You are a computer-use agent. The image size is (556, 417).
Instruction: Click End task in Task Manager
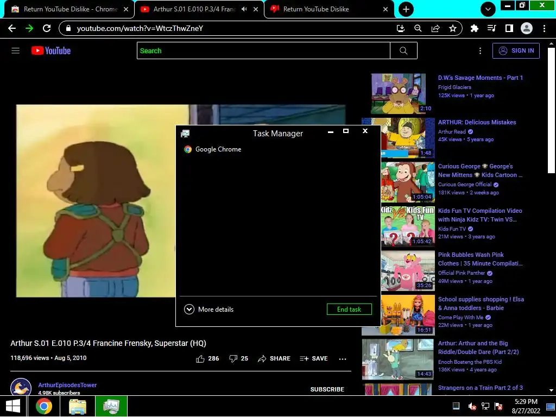[x=349, y=309]
